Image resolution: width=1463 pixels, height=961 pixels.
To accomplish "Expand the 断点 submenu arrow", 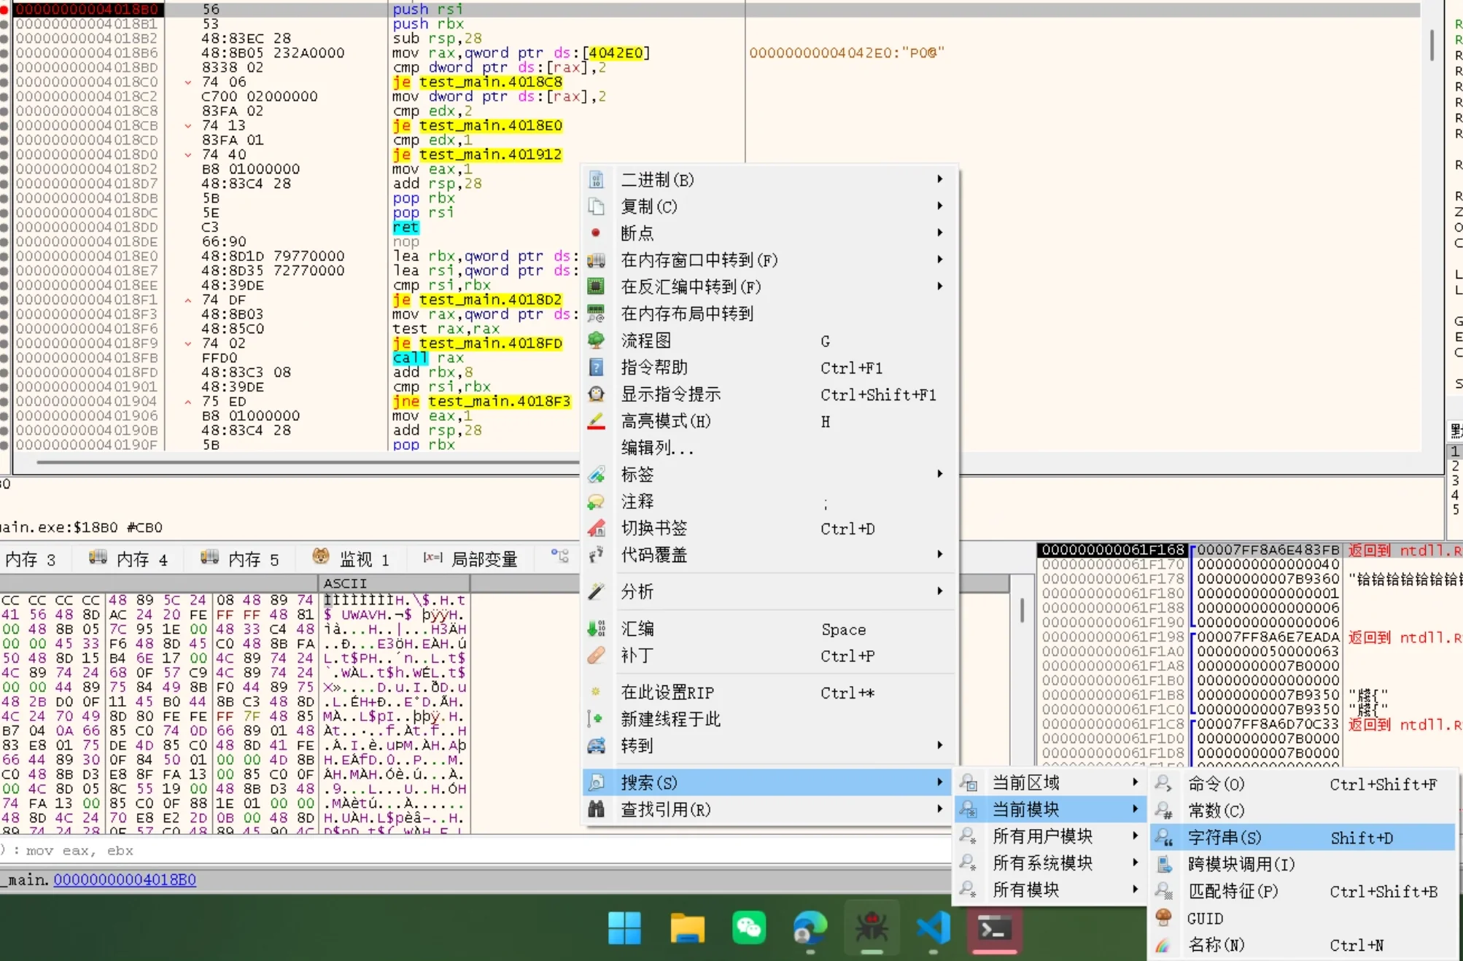I will coord(939,233).
